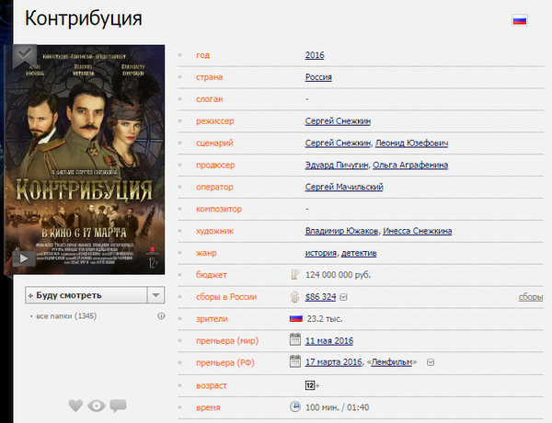The width and height of the screenshot is (552, 423).
Task: Click the heart favorite icon below the poster
Action: point(76,406)
